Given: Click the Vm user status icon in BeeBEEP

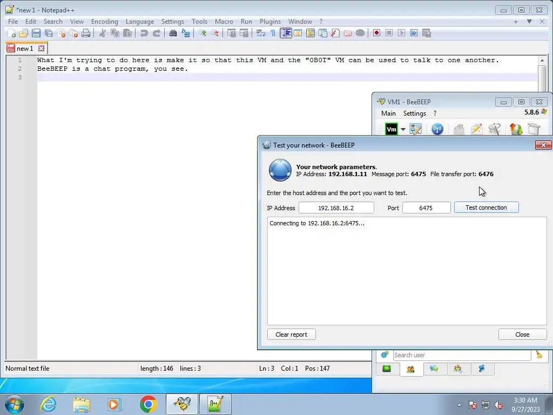Looking at the screenshot, I should click(x=392, y=129).
